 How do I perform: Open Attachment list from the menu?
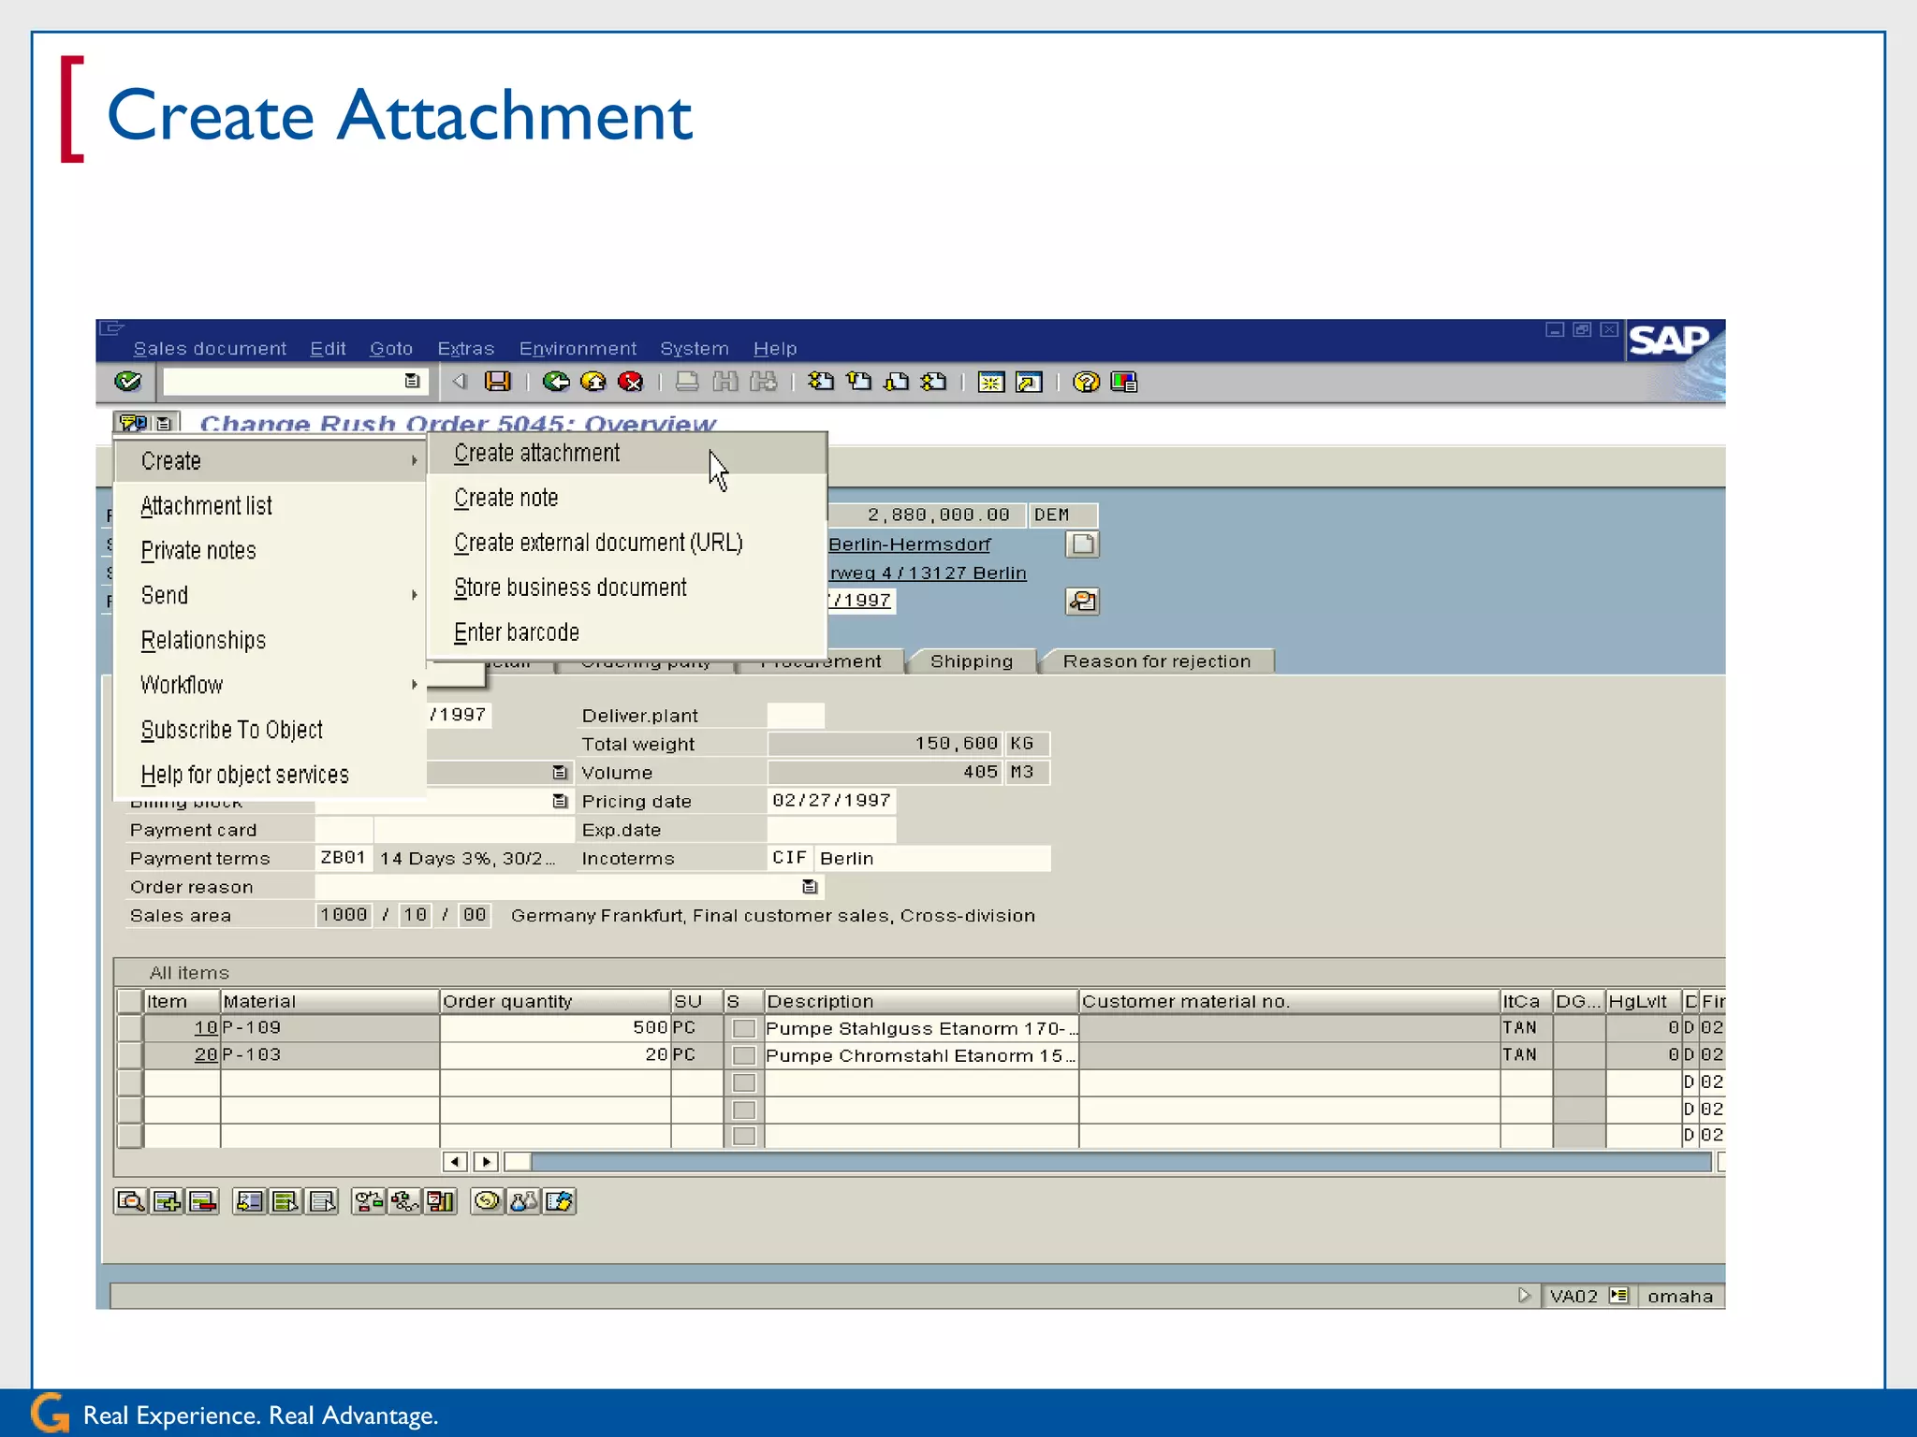(270, 506)
